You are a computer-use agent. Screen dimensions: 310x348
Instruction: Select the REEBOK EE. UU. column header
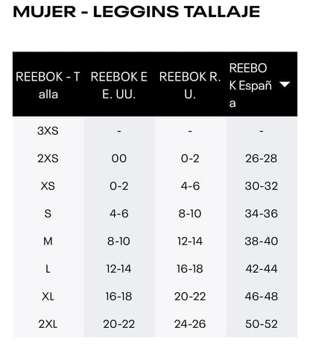(x=119, y=84)
